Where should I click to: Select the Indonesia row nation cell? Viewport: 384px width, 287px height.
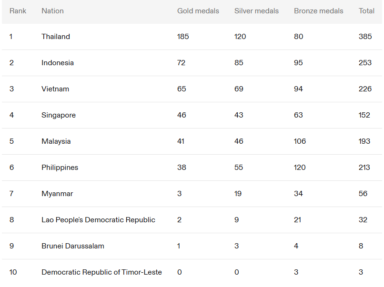[58, 63]
